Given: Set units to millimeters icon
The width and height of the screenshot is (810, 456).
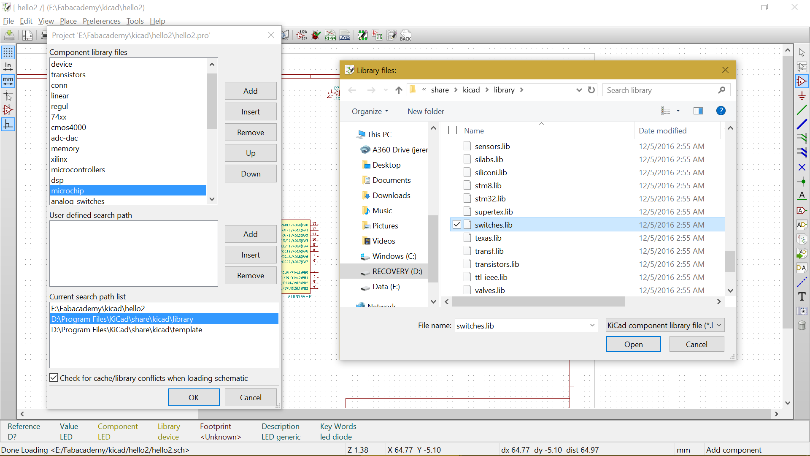Looking at the screenshot, I should (x=8, y=81).
